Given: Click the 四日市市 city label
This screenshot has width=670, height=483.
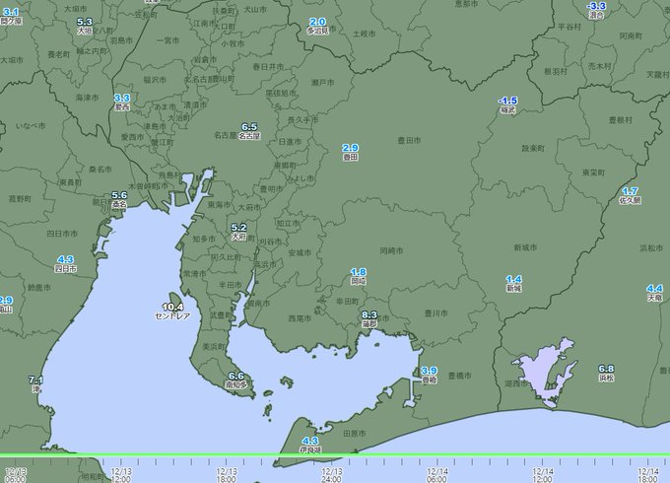Looking at the screenshot, I should click(x=62, y=234).
